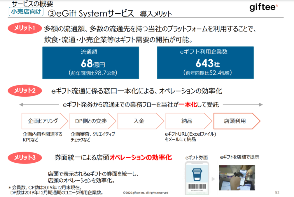Click the text 券面統一による店頭
The width and height of the screenshot is (294, 197).
[82, 157]
